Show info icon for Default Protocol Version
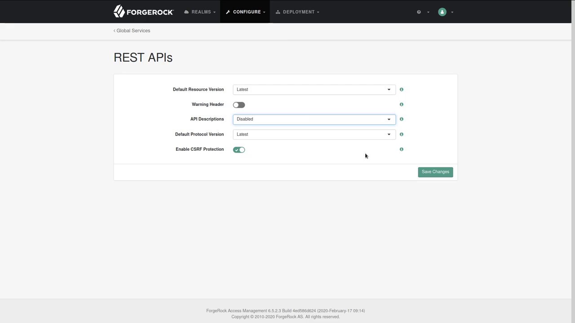This screenshot has width=575, height=323. (402, 134)
